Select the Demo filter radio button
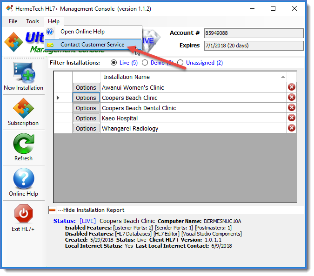Viewport: 314px width, 276px height. pos(145,63)
